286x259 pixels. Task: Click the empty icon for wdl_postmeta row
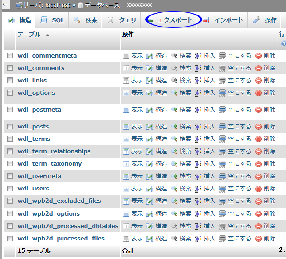223,110
